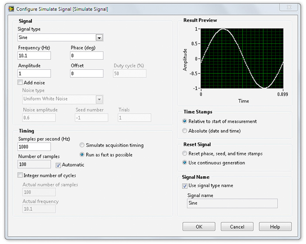
Task: Select Simulate acquisition timing option
Action: [x=82, y=145]
